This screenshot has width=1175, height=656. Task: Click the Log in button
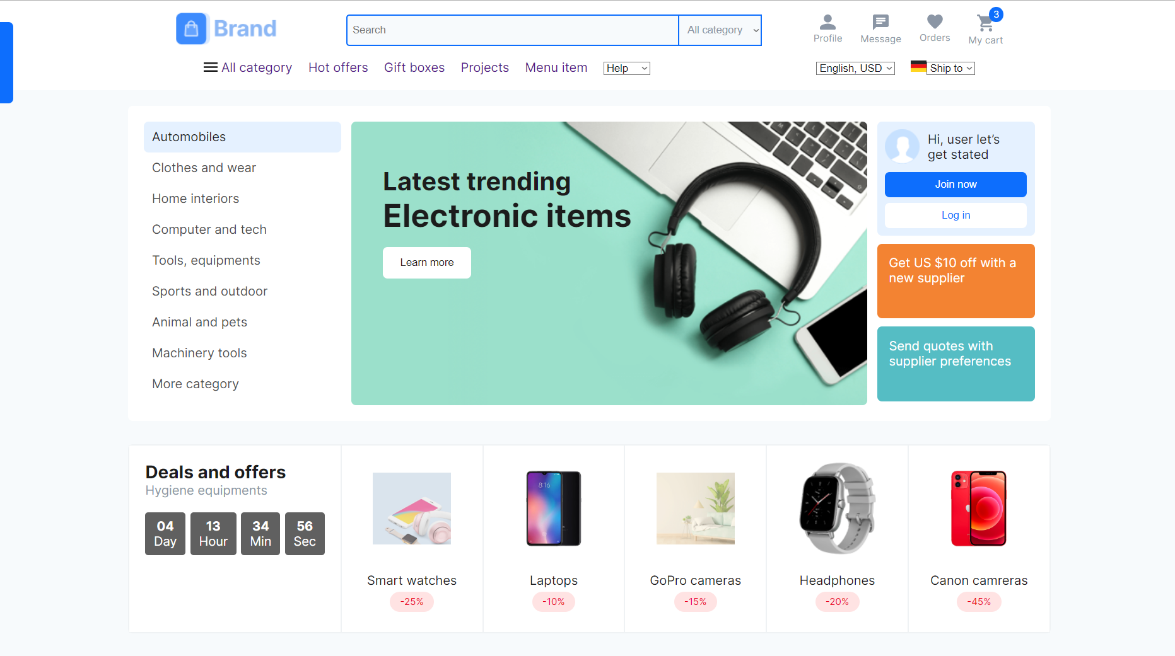tap(956, 216)
